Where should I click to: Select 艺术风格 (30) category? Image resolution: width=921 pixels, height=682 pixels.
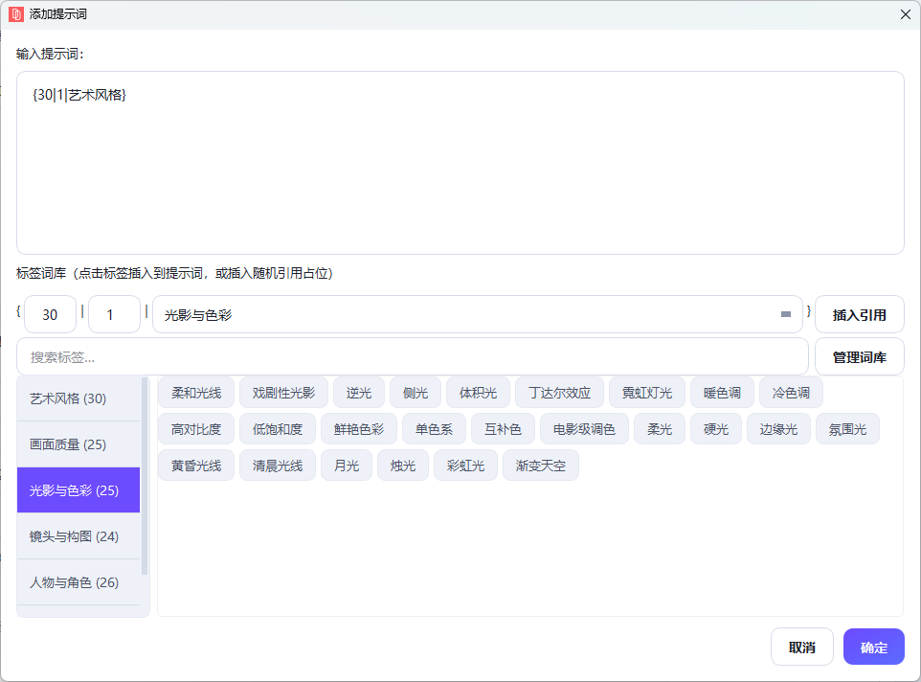79,398
